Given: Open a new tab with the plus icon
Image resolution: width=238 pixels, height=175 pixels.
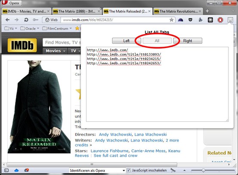Looking at the screenshot, I should click(207, 11).
